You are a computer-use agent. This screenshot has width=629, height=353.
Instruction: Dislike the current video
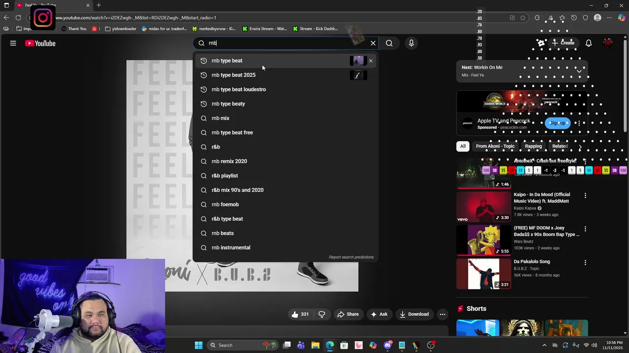tap(322, 314)
